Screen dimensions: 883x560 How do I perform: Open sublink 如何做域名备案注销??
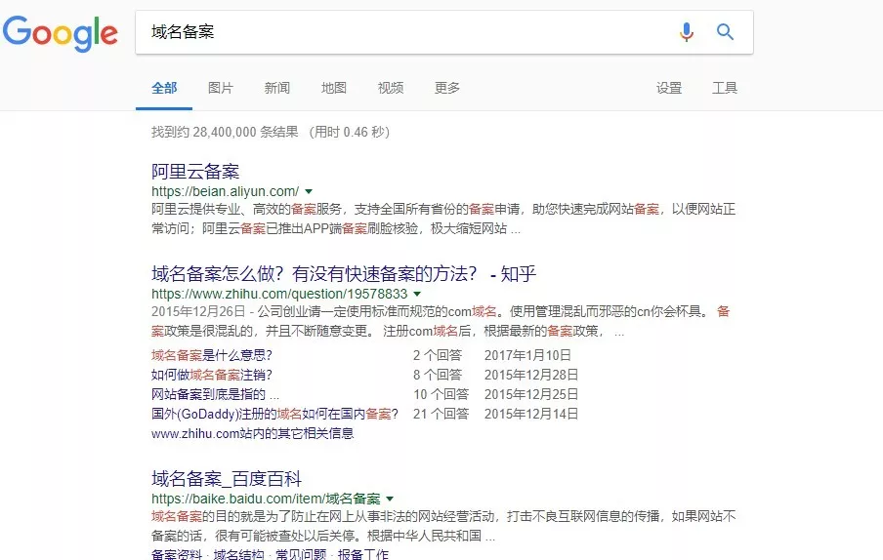coord(212,375)
